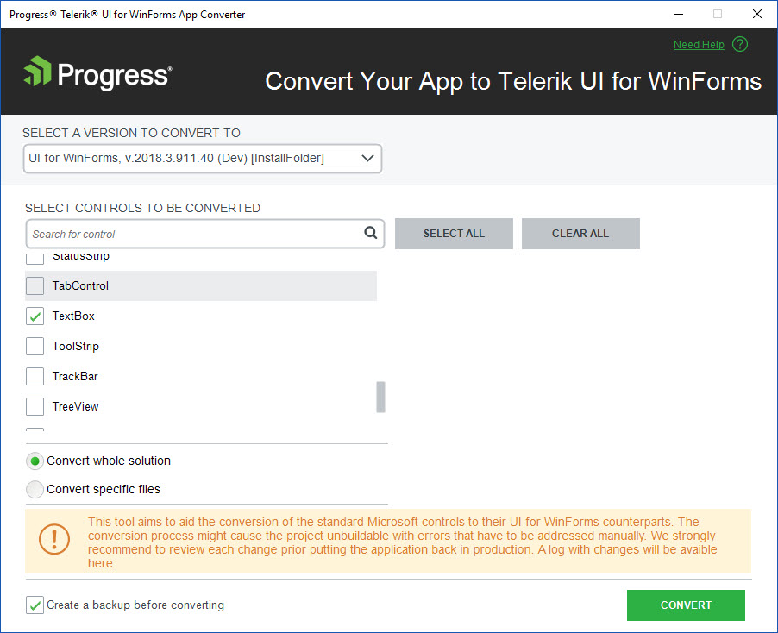
Task: Select Convert whole solution option
Action: point(35,461)
